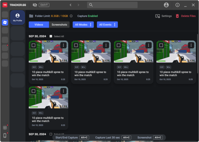Click the Capture Enabled status text
The width and height of the screenshot is (199, 142).
click(88, 16)
